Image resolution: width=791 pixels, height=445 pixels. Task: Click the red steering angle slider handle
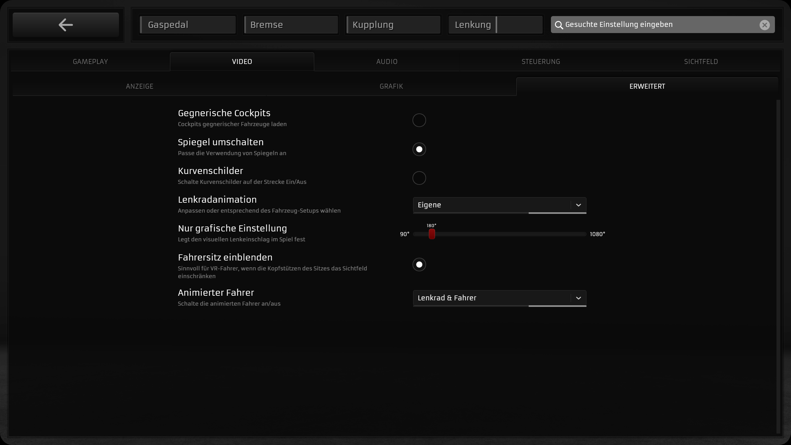pos(432,234)
